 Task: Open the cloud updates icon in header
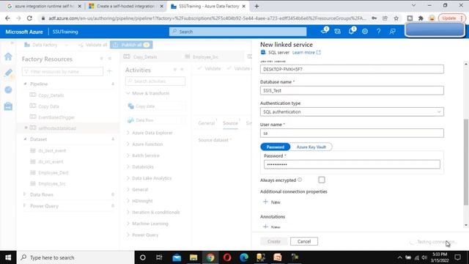(324, 31)
